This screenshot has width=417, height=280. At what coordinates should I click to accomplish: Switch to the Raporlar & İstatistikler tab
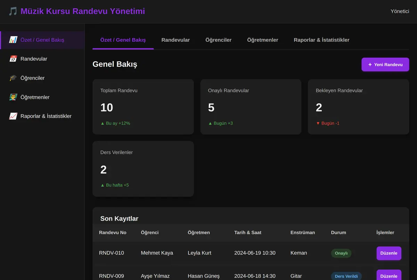321,40
